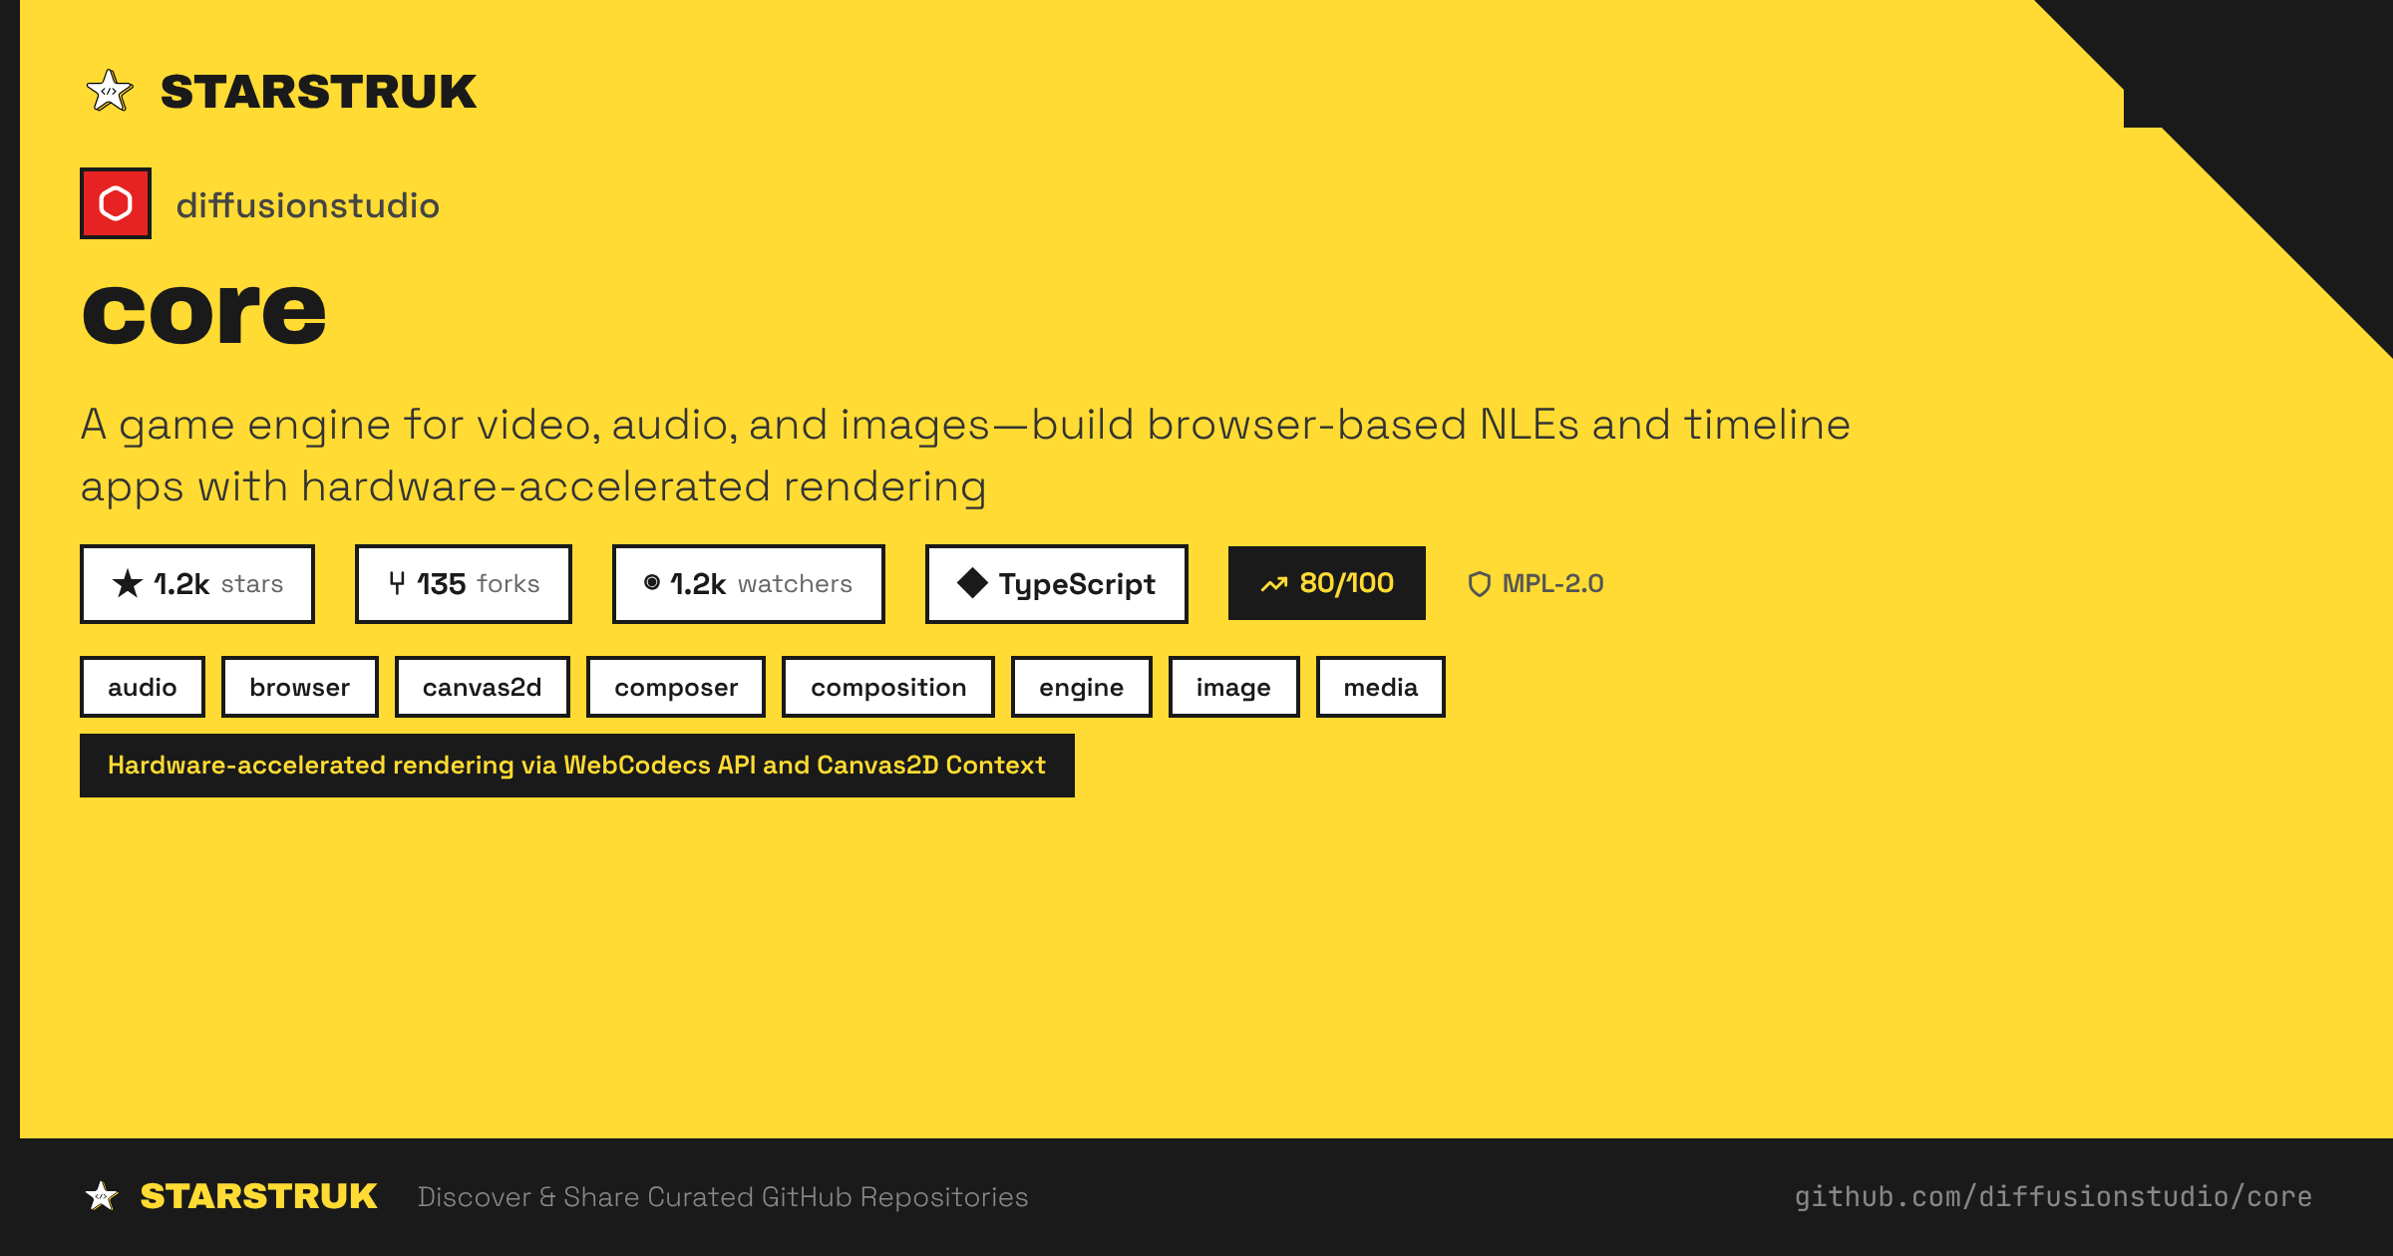Click the footer Starstruk star logo

tap(102, 1195)
